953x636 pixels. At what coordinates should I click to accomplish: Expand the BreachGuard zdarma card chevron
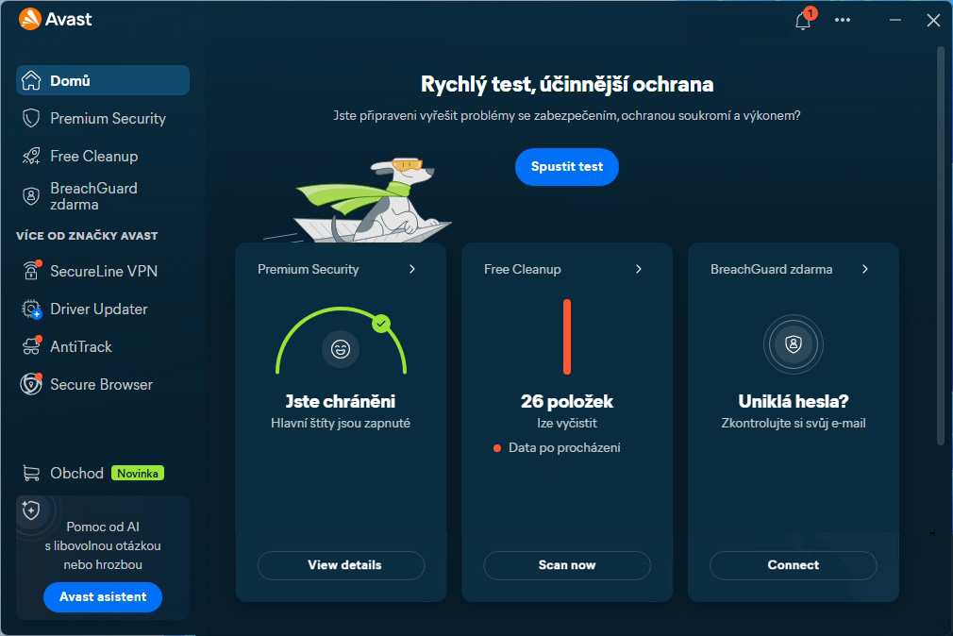pos(865,269)
